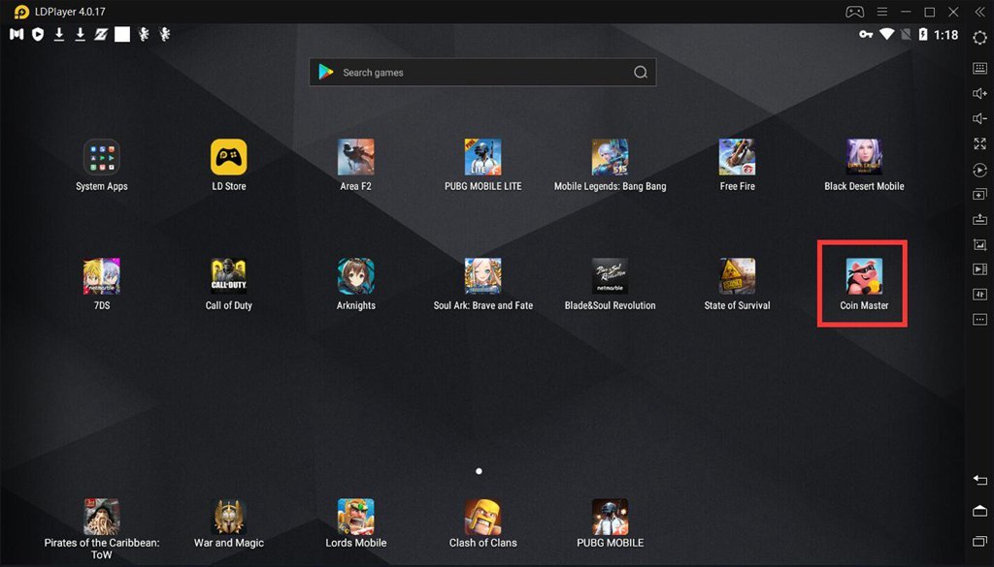Open the Area F2 game
This screenshot has height=567, width=994.
pos(355,158)
